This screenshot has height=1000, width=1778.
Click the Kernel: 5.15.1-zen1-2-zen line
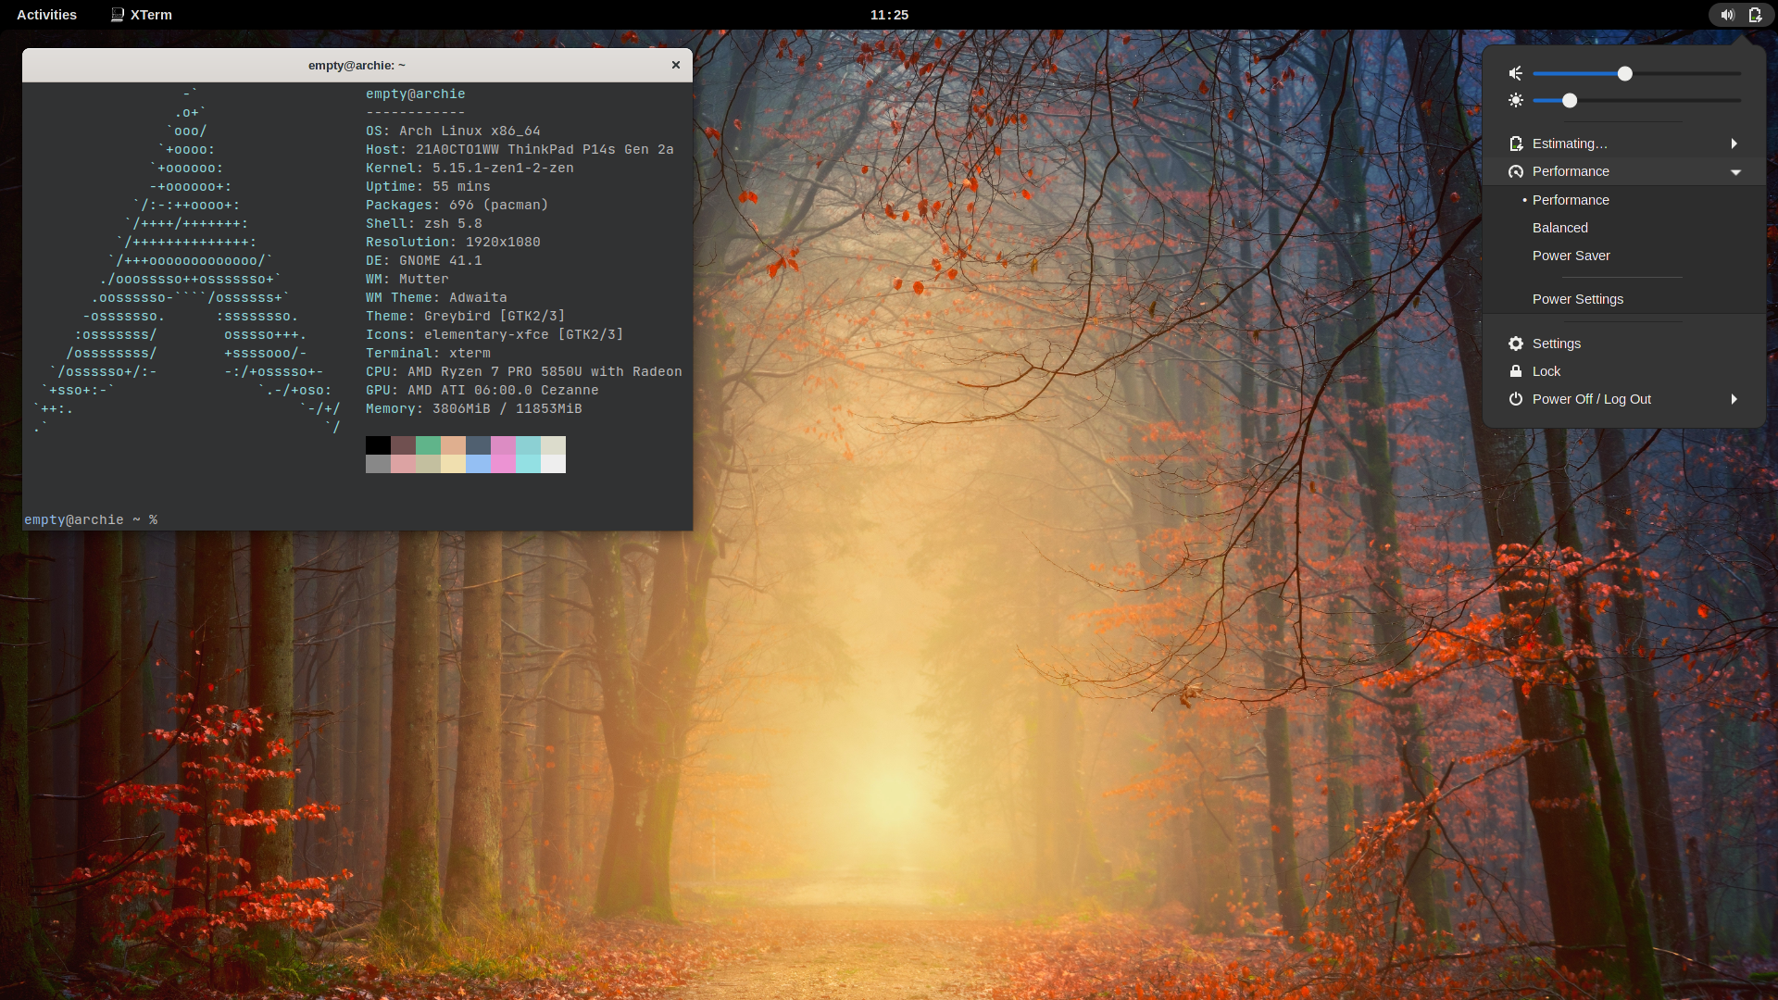click(x=470, y=169)
